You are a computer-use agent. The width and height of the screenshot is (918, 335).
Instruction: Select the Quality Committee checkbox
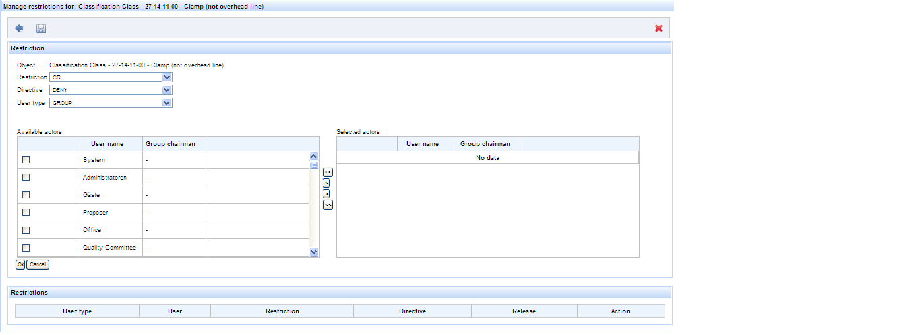26,248
